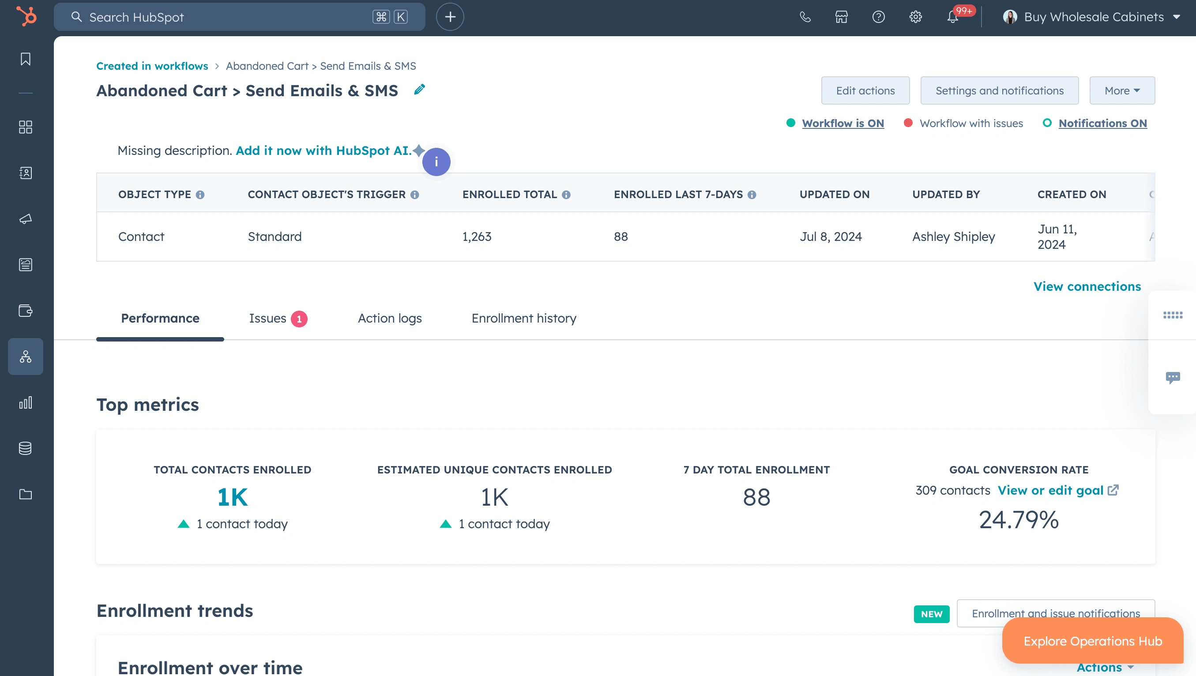Click the external link icon next to goal
Image resolution: width=1196 pixels, height=676 pixels.
(1113, 490)
